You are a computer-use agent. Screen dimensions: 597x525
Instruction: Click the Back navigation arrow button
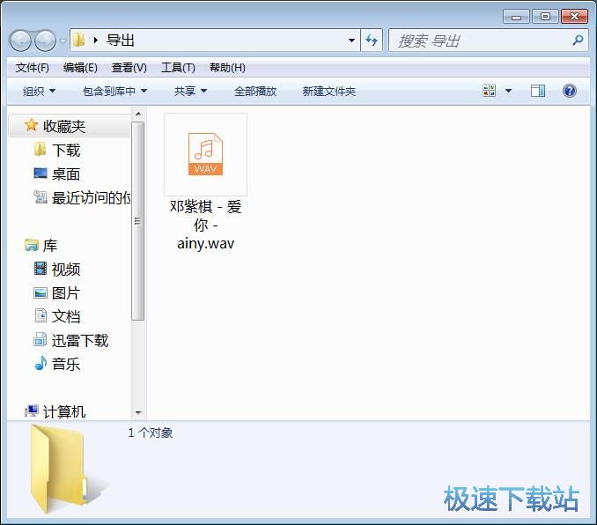[x=20, y=41]
